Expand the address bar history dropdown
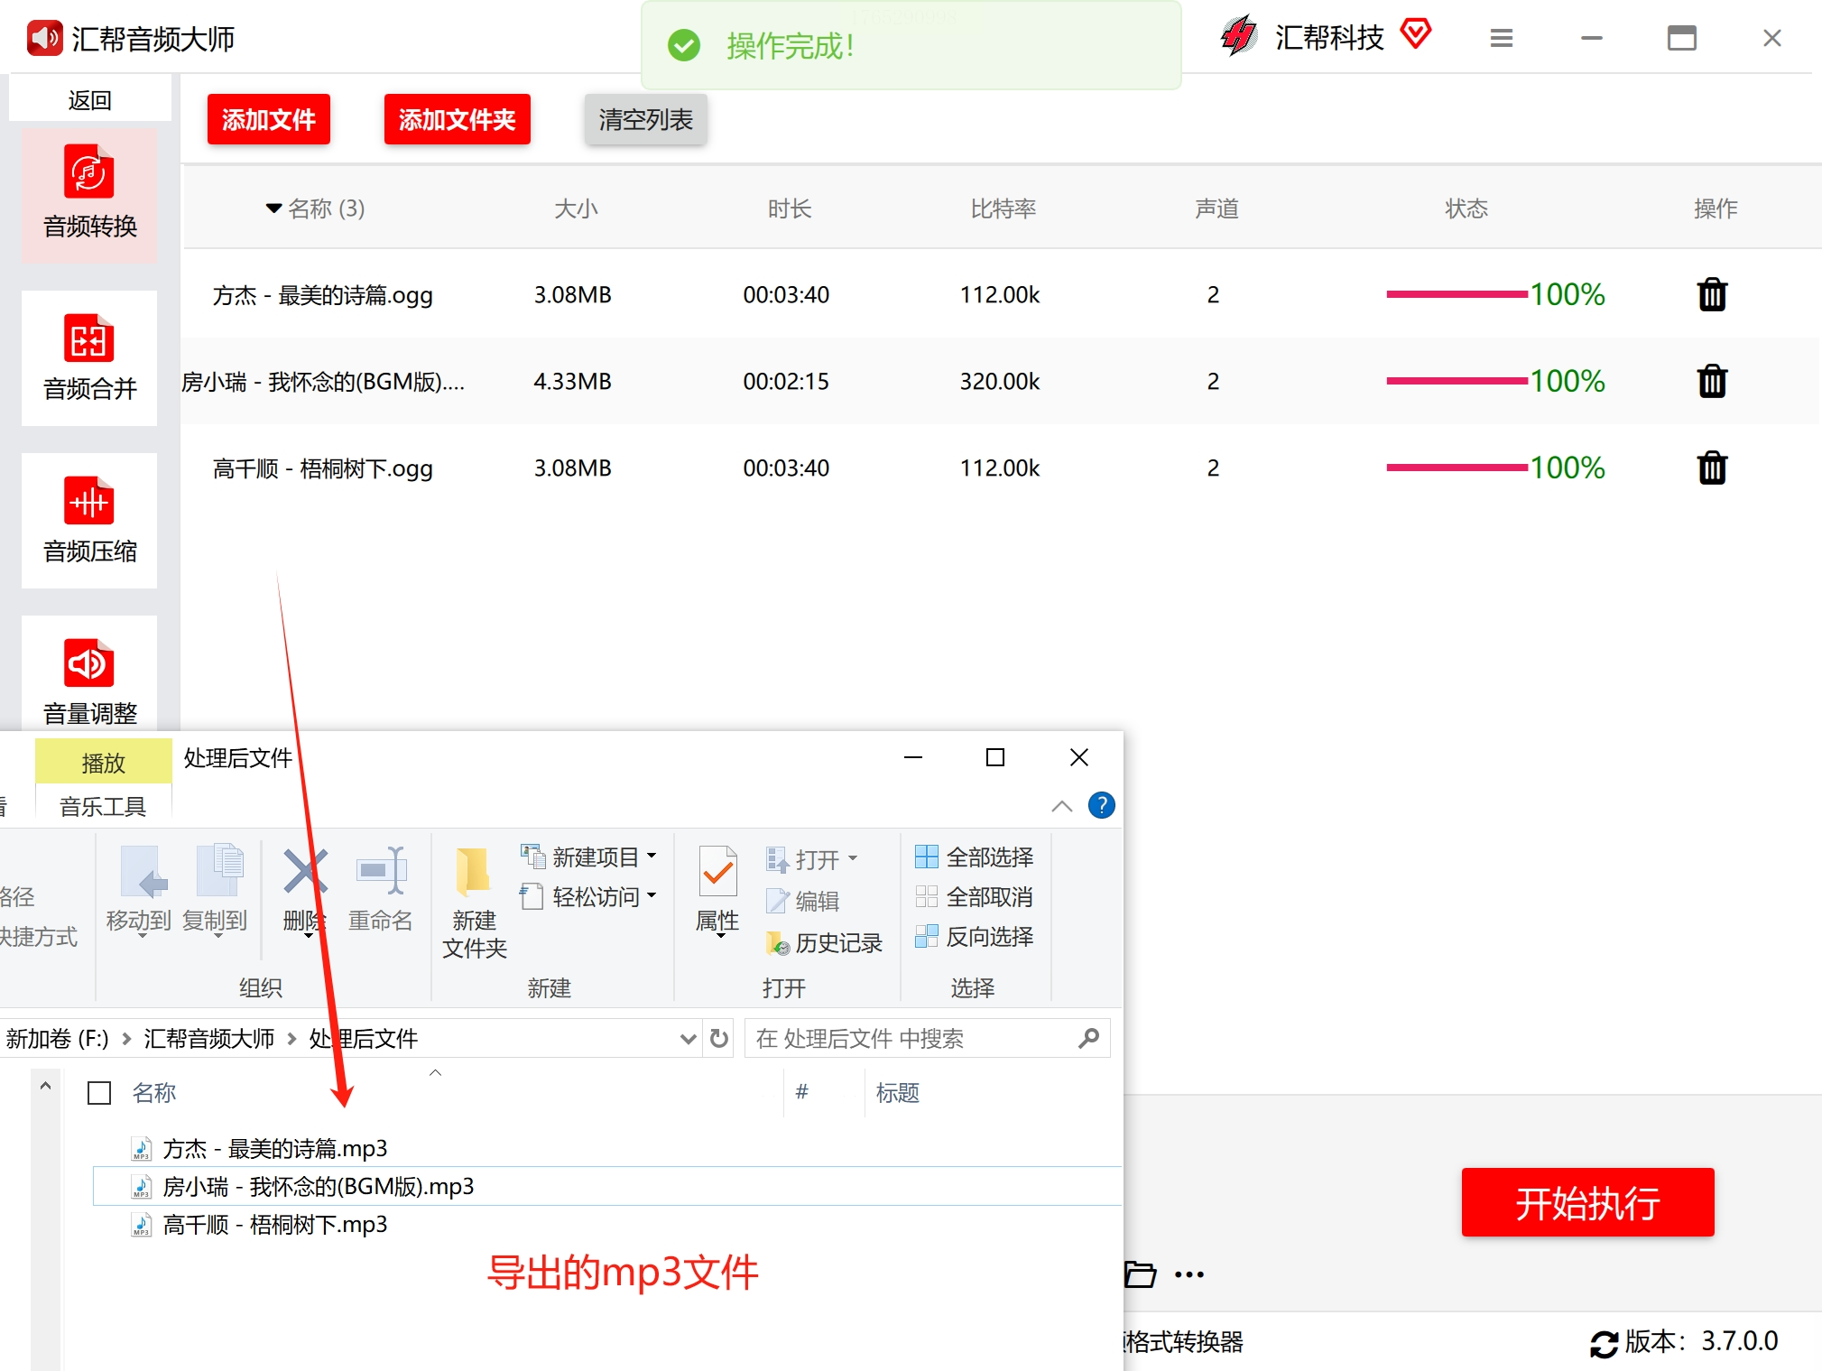 point(688,1039)
